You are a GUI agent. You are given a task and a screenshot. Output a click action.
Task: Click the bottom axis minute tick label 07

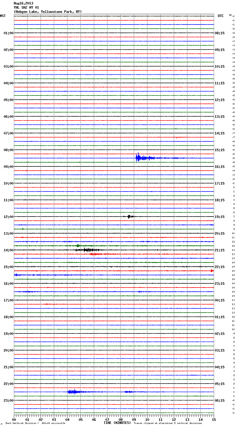[107, 419]
